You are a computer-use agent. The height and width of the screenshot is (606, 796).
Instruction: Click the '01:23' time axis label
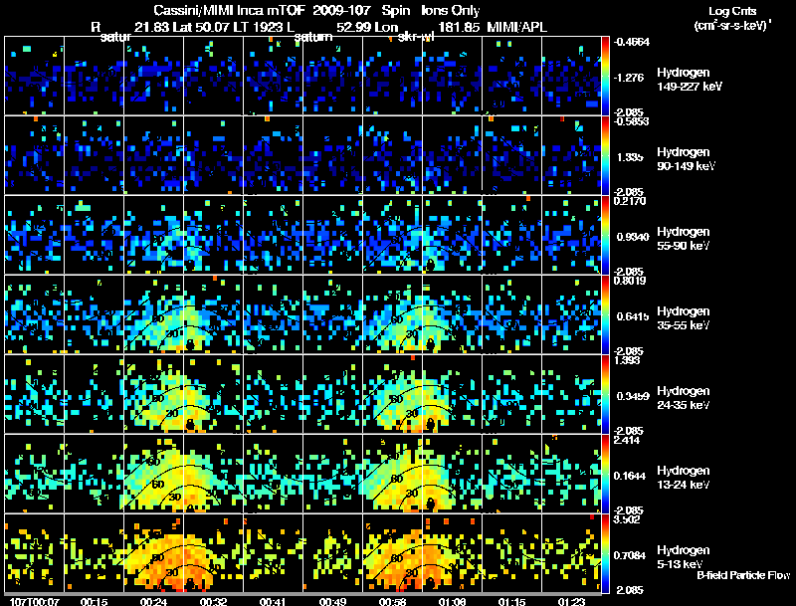pyautogui.click(x=571, y=602)
